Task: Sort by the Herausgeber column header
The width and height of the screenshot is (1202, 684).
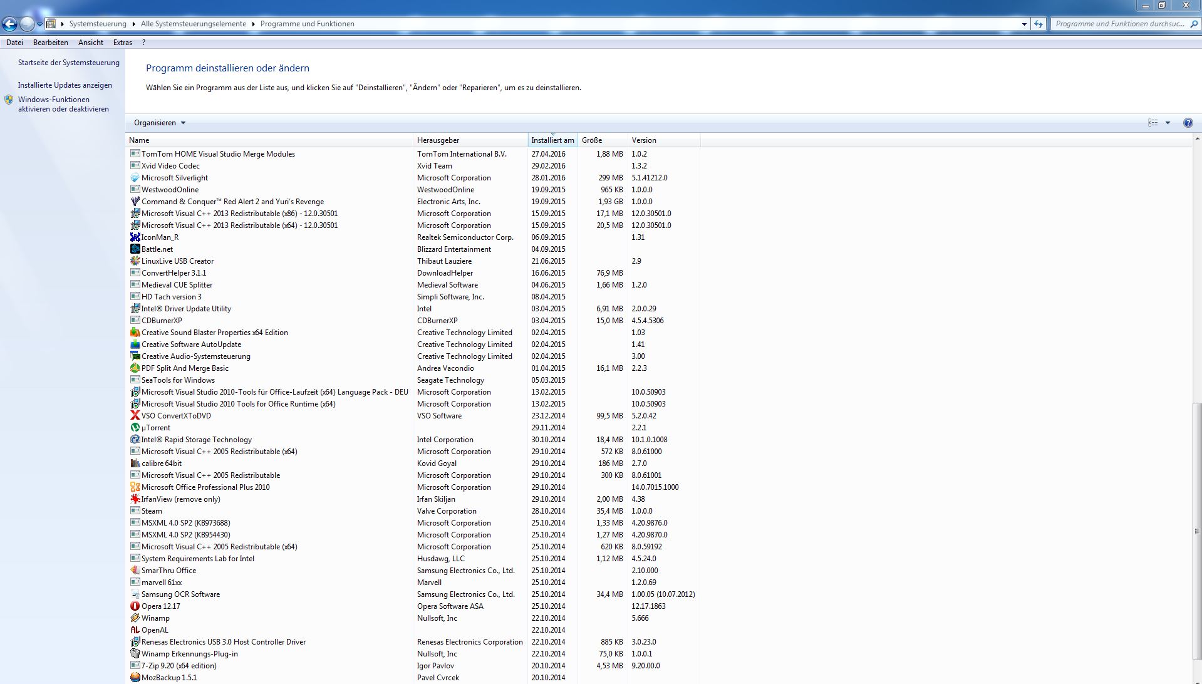Action: click(x=470, y=140)
